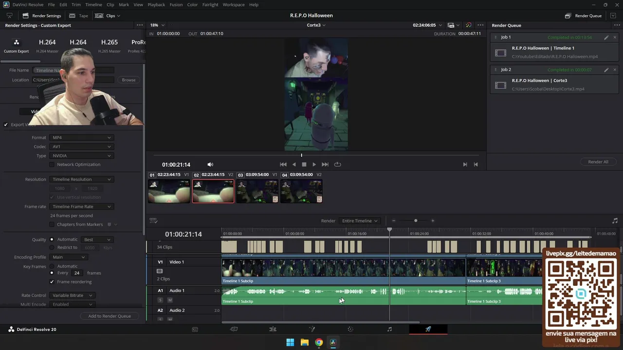Toggle the Export Video checkbox
This screenshot has height=350, width=623.
[x=6, y=124]
